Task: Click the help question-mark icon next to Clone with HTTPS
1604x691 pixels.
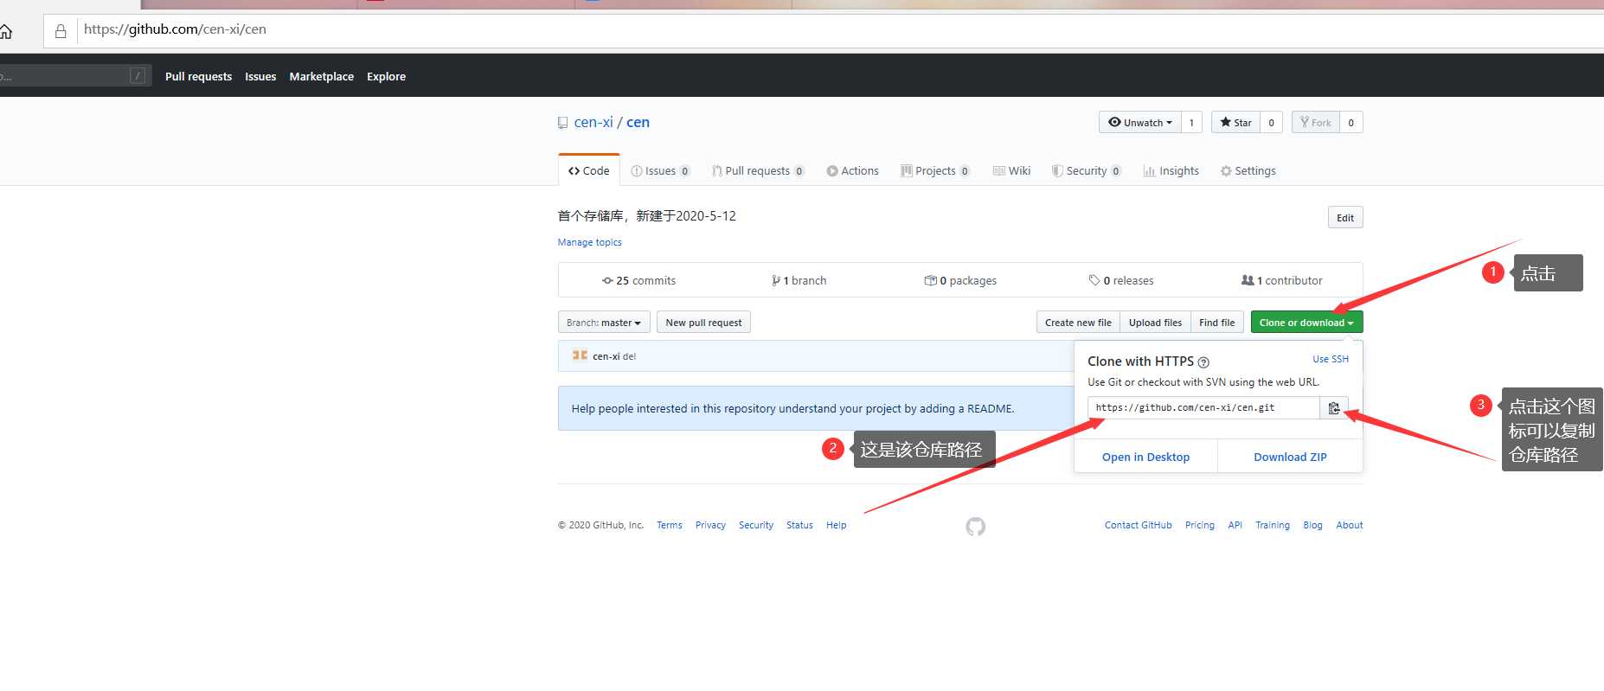Action: click(x=1203, y=362)
